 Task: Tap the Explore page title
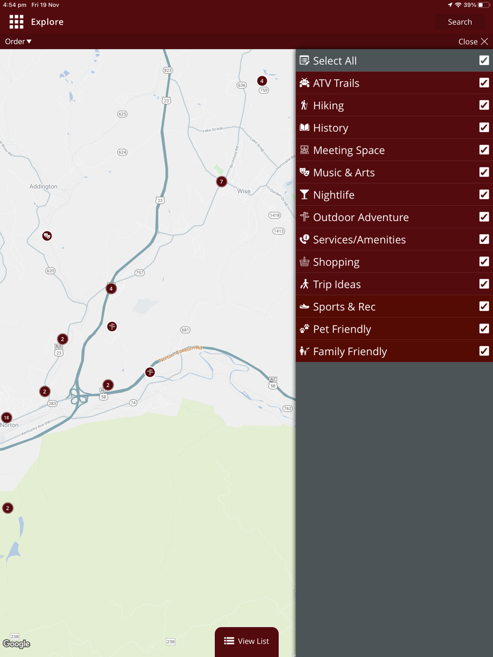pos(47,22)
